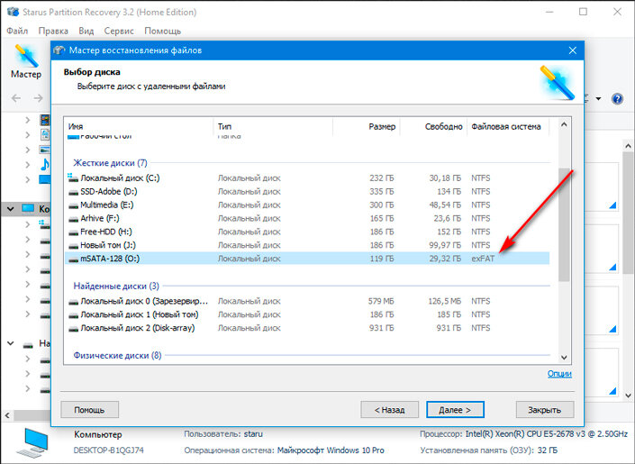Click drive icon of Новый том (J:)
The height and width of the screenshot is (464, 635).
click(x=73, y=246)
